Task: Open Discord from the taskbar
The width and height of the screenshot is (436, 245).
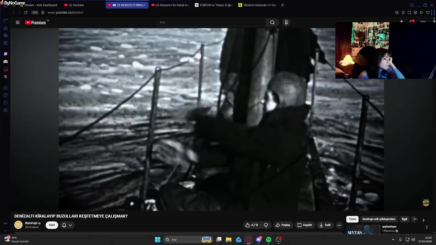Action: [259, 240]
